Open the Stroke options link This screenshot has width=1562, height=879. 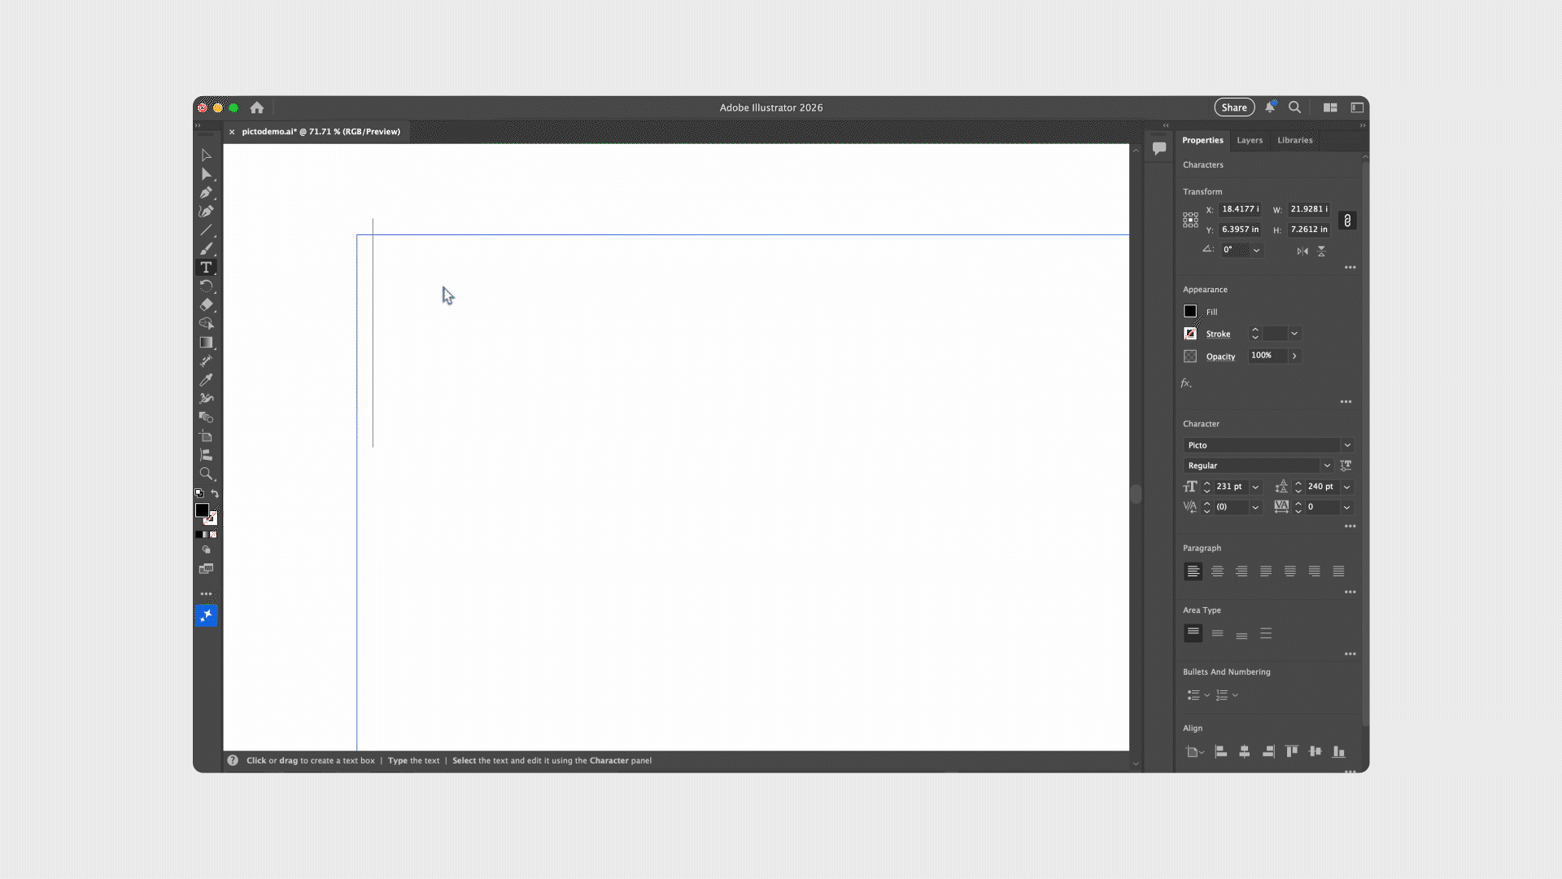(x=1218, y=334)
